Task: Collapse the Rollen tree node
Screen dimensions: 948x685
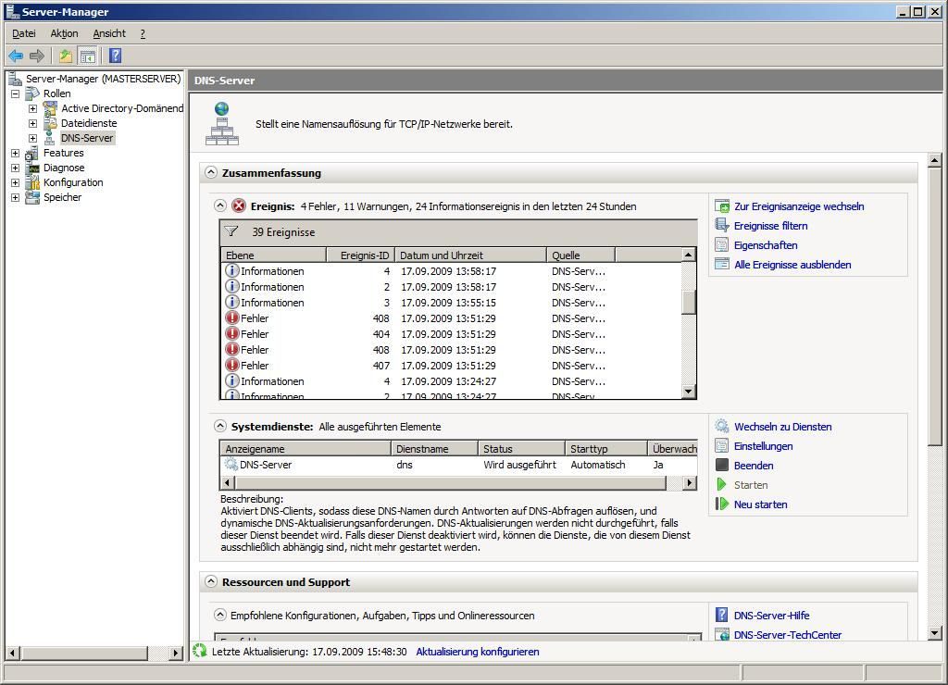Action: (15, 93)
